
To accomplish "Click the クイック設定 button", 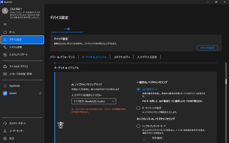I will pos(207,48).
